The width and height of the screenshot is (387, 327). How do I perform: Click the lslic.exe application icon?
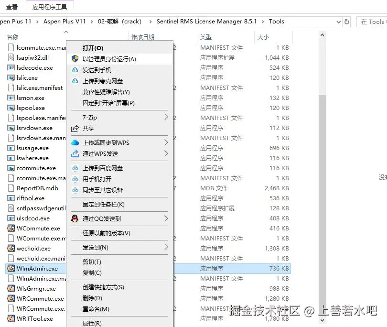tap(11, 78)
